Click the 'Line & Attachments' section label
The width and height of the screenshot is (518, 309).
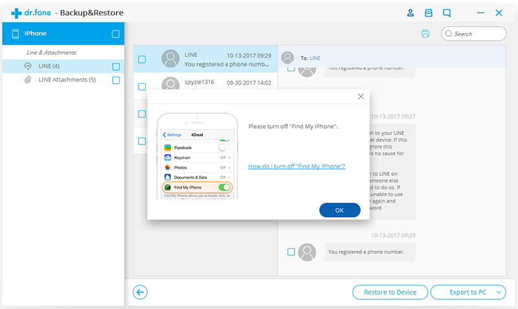pos(51,52)
